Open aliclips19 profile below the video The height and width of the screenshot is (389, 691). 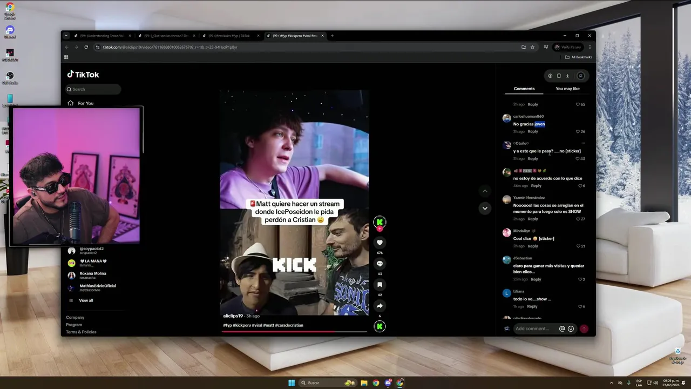pos(233,316)
